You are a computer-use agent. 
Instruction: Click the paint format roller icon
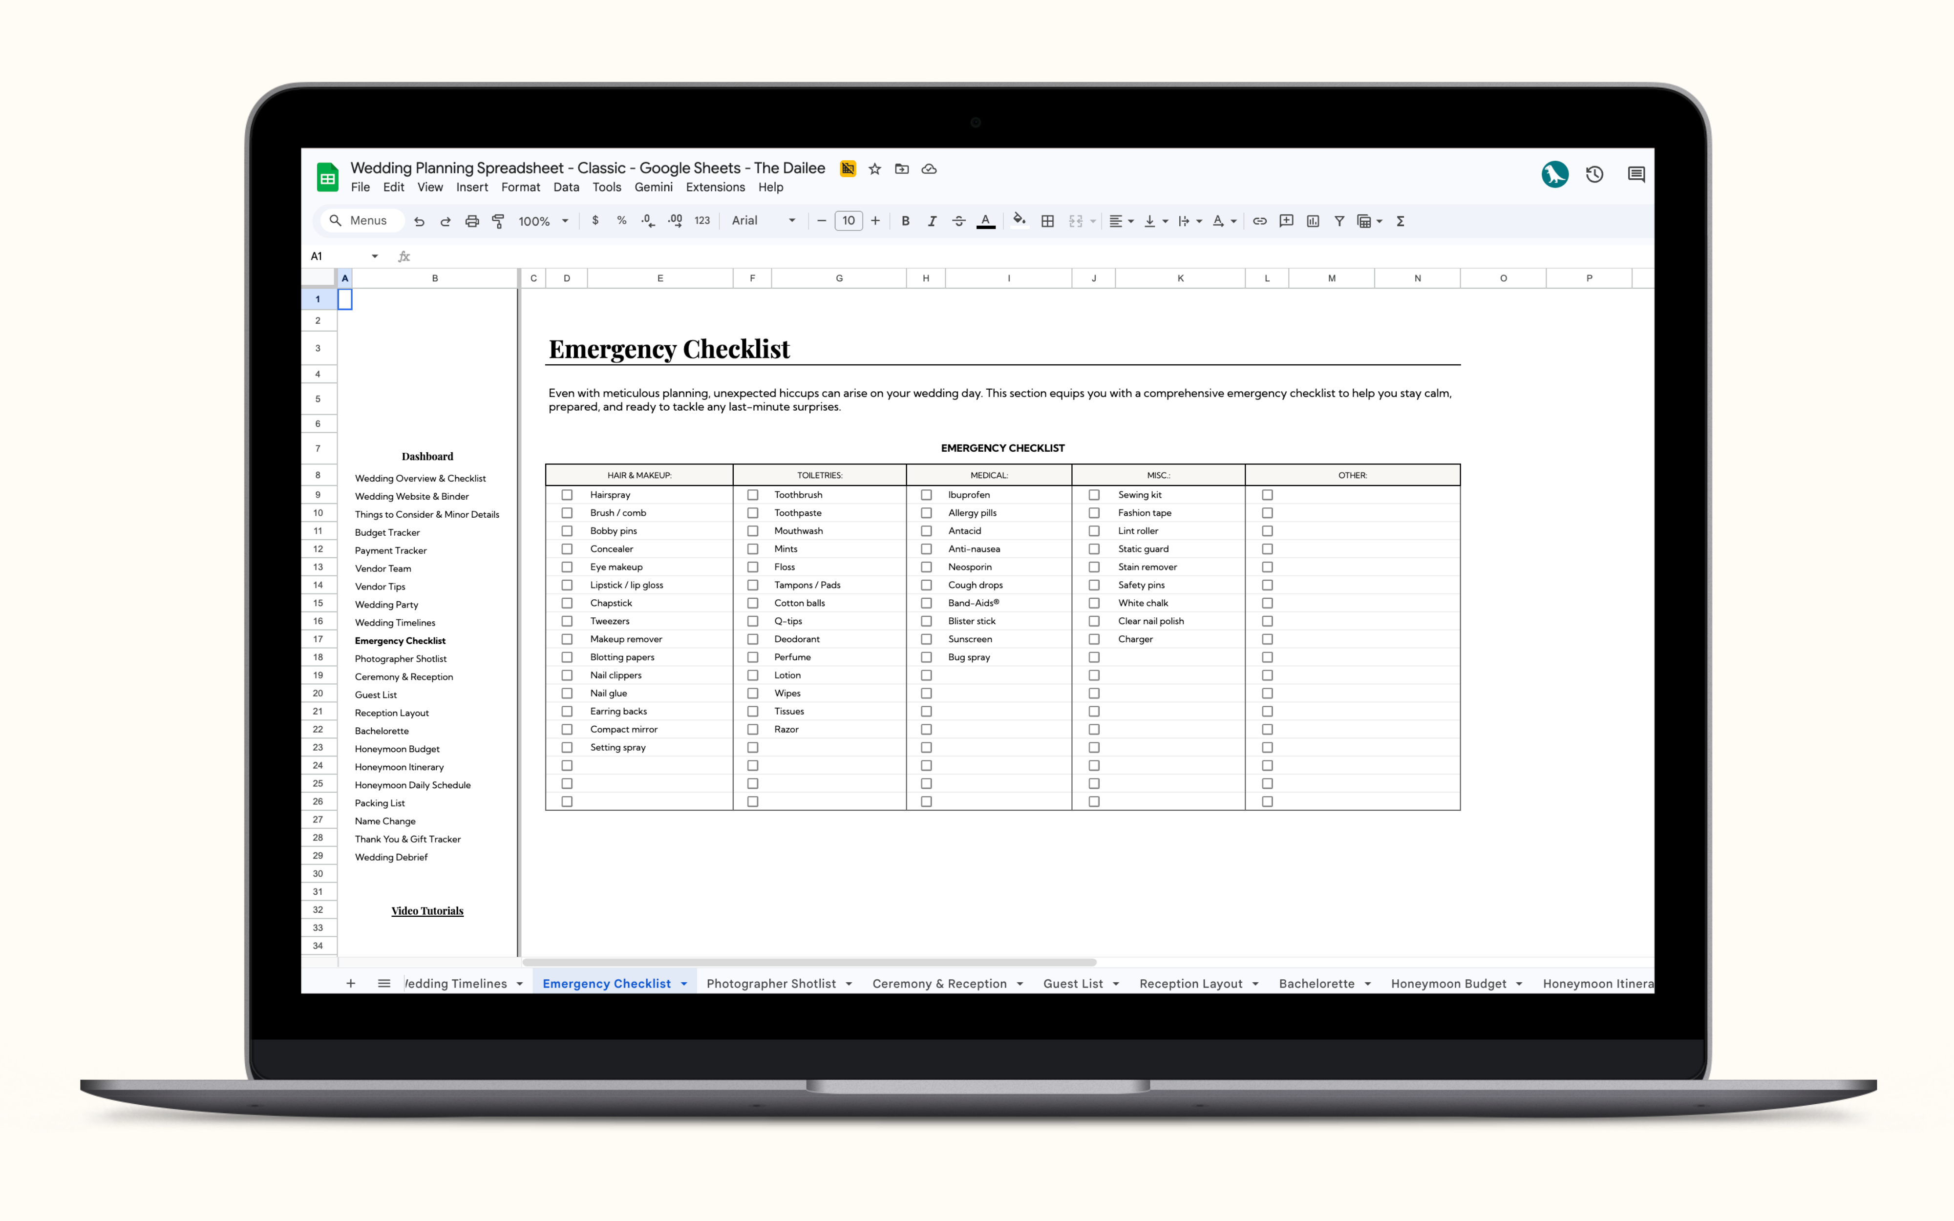coord(498,221)
